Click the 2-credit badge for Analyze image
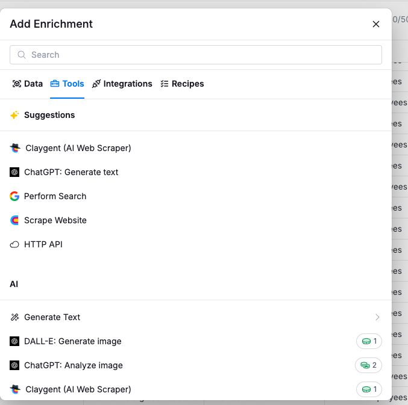 pos(368,365)
